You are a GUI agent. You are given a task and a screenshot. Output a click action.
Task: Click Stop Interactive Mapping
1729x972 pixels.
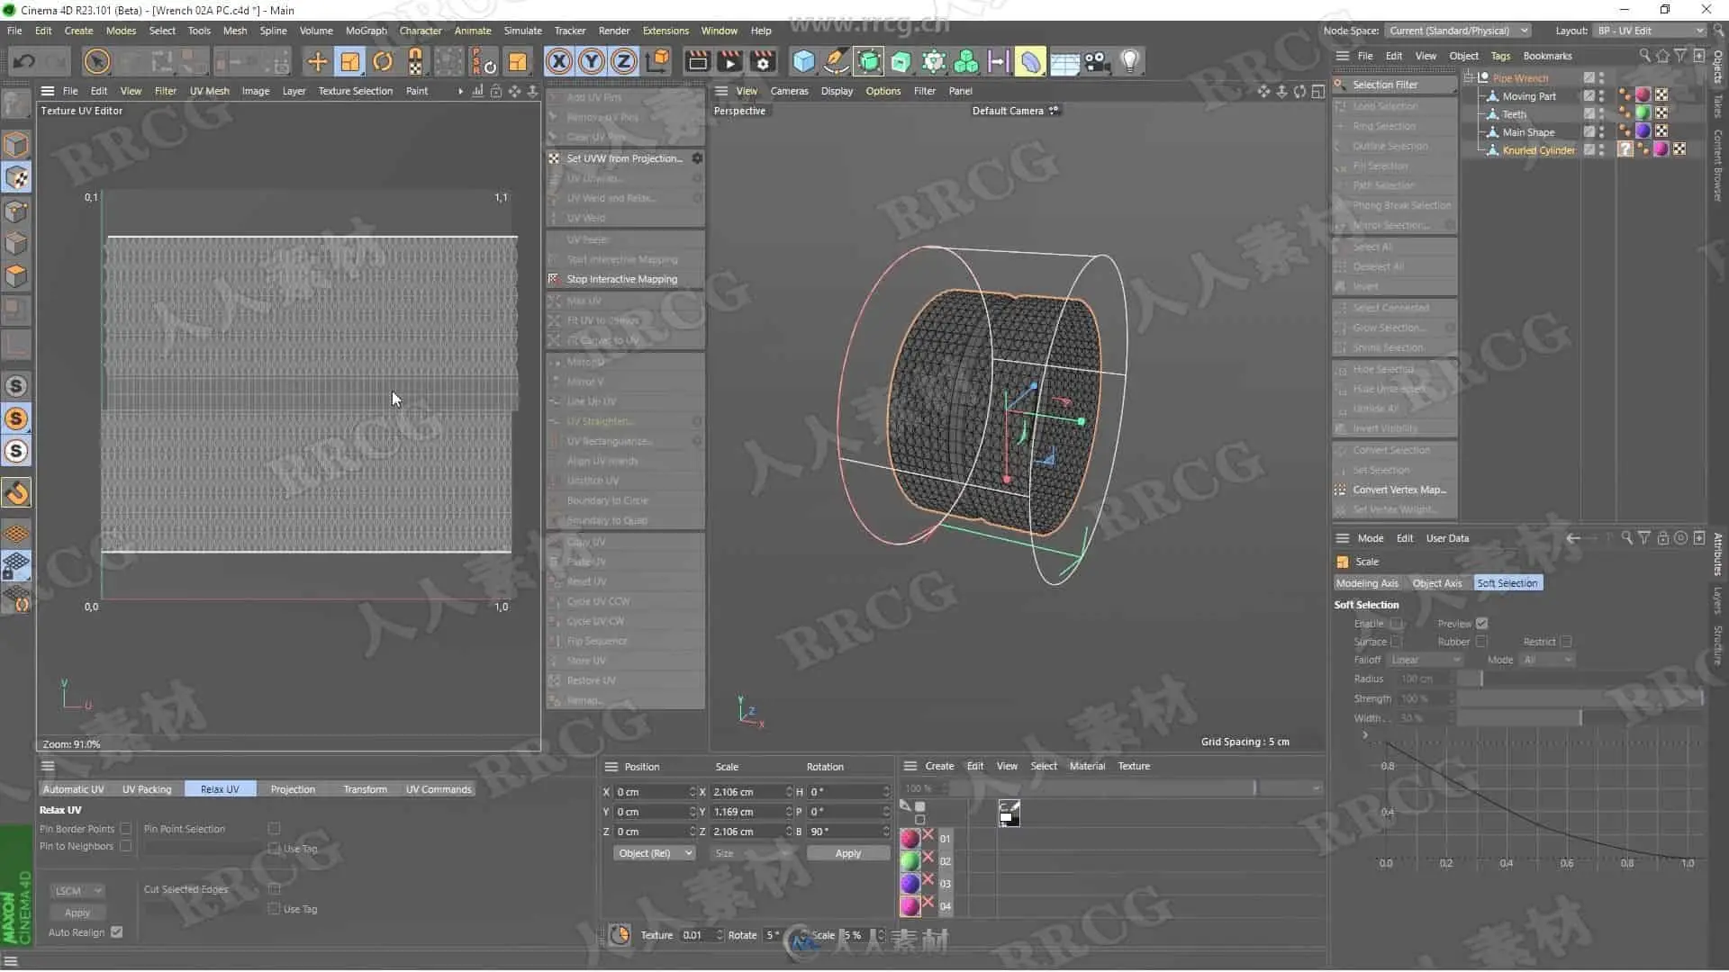(621, 279)
